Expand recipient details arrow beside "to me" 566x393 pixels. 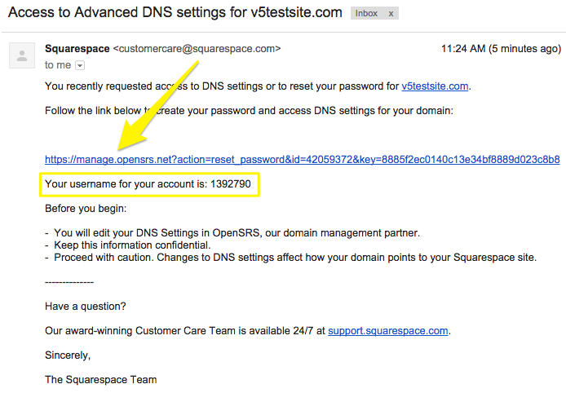pyautogui.click(x=80, y=65)
